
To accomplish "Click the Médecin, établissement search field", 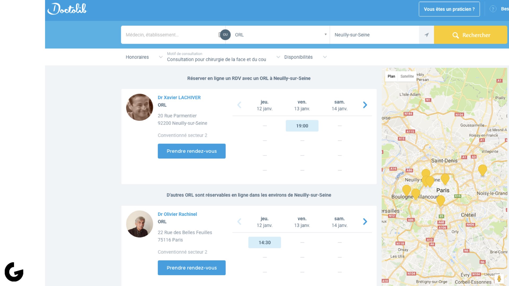I will pos(170,35).
